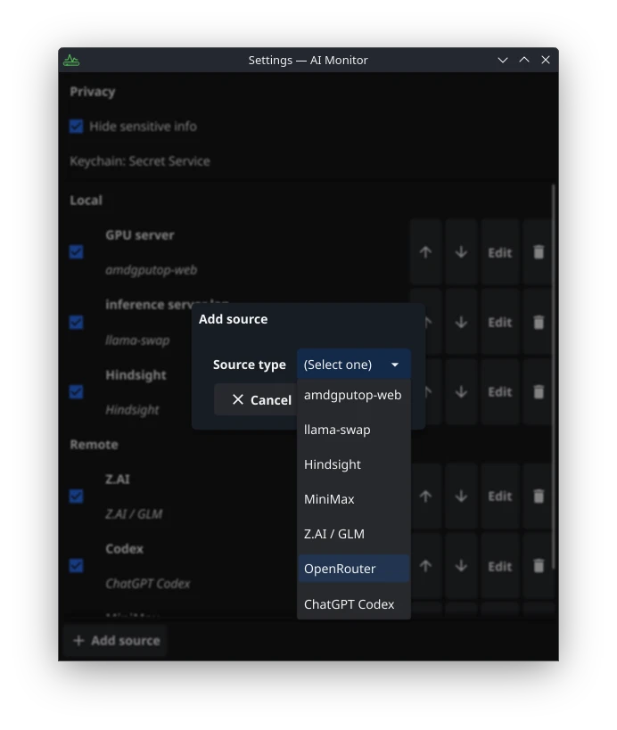617x730 pixels.
Task: Choose ChatGPT Codex source type
Action: [x=353, y=603]
